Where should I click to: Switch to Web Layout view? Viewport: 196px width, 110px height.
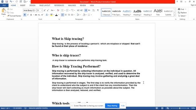click(x=168, y=108)
